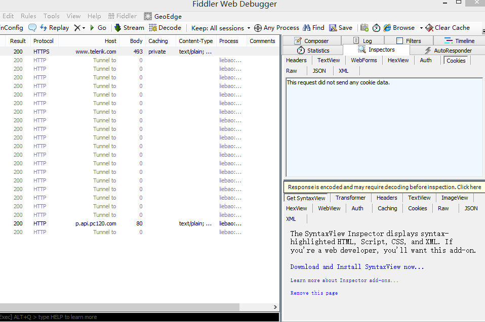485x322 pixels.
Task: Sort sessions by the Protocol column header
Action: coord(44,41)
